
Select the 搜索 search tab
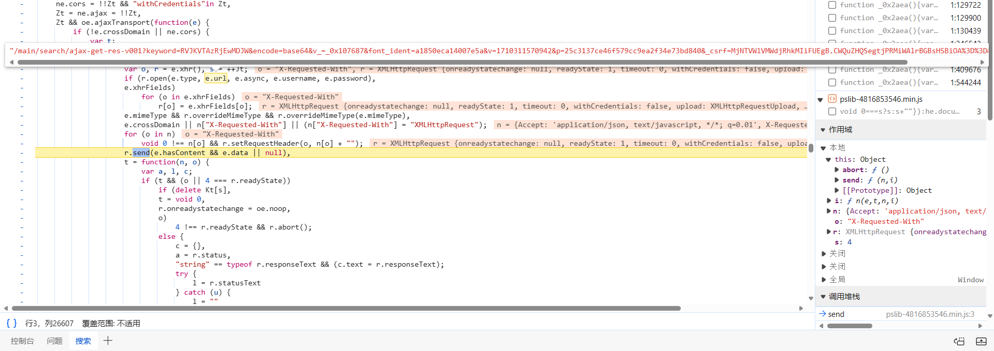pos(83,341)
